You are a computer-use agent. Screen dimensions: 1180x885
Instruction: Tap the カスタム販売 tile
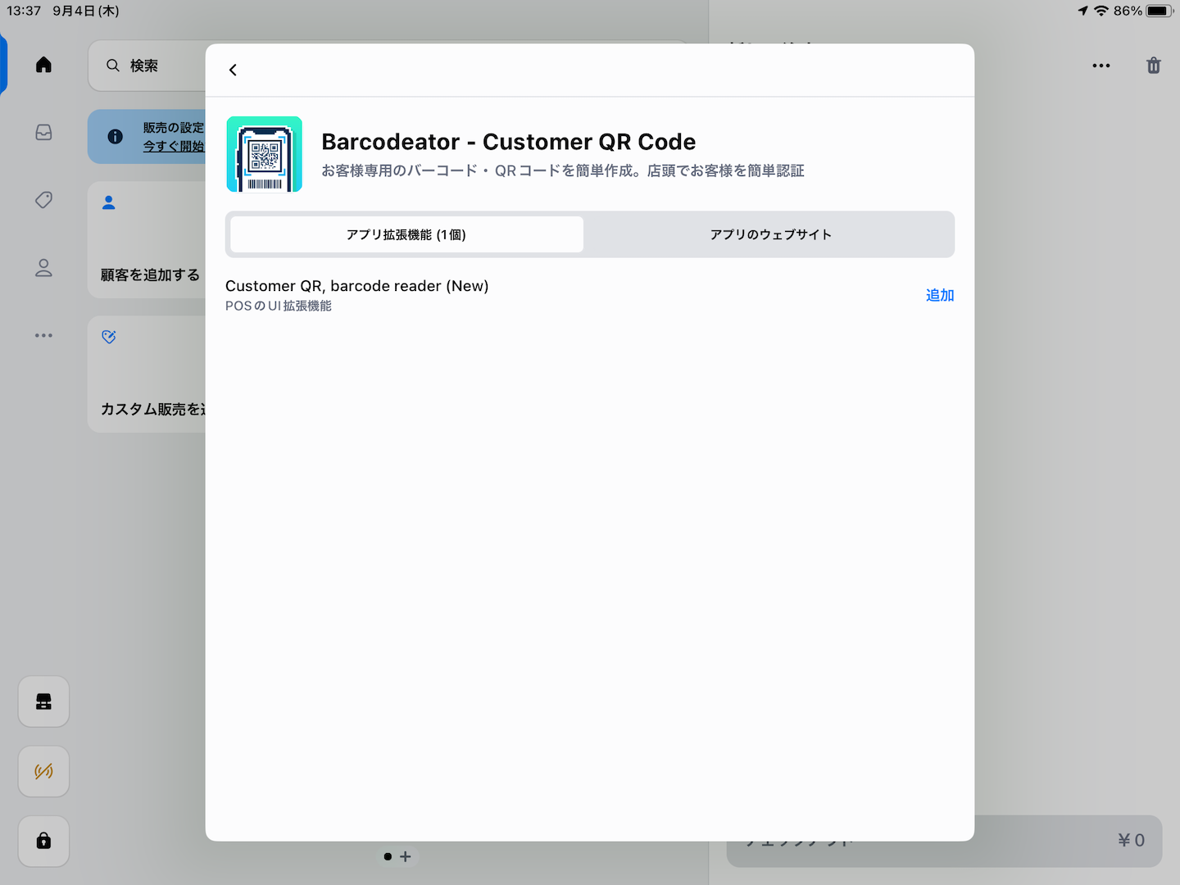147,374
